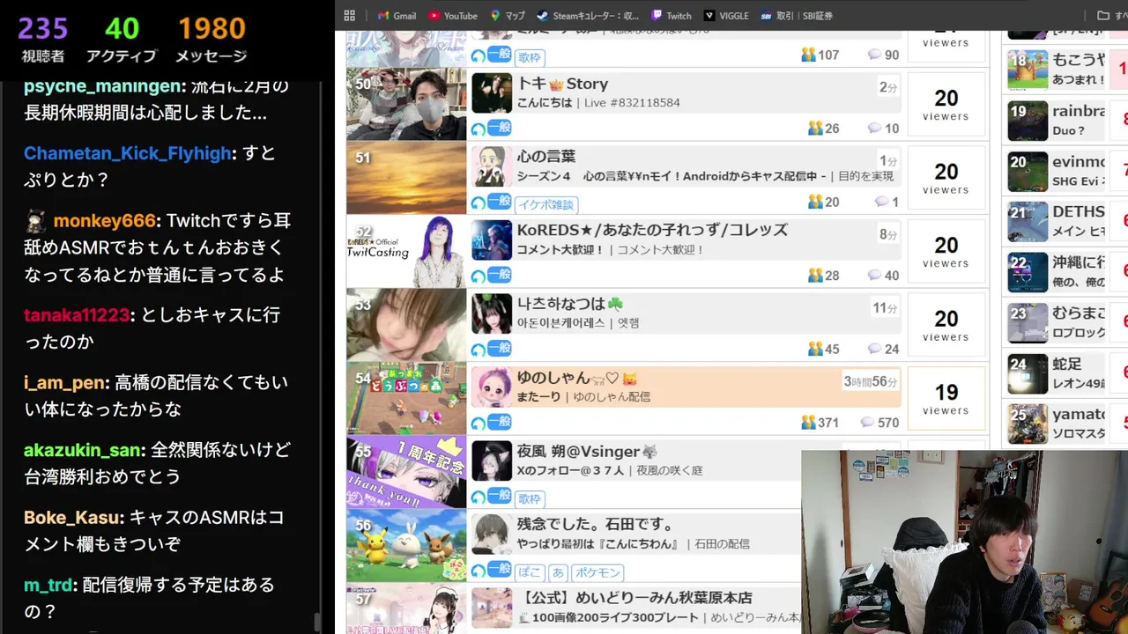1128x634 pixels.
Task: Click chat username i_am_pen
Action: pyautogui.click(x=66, y=382)
